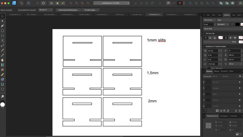Click the Einstellungen button
The height and width of the screenshot is (137, 243).
91,10
